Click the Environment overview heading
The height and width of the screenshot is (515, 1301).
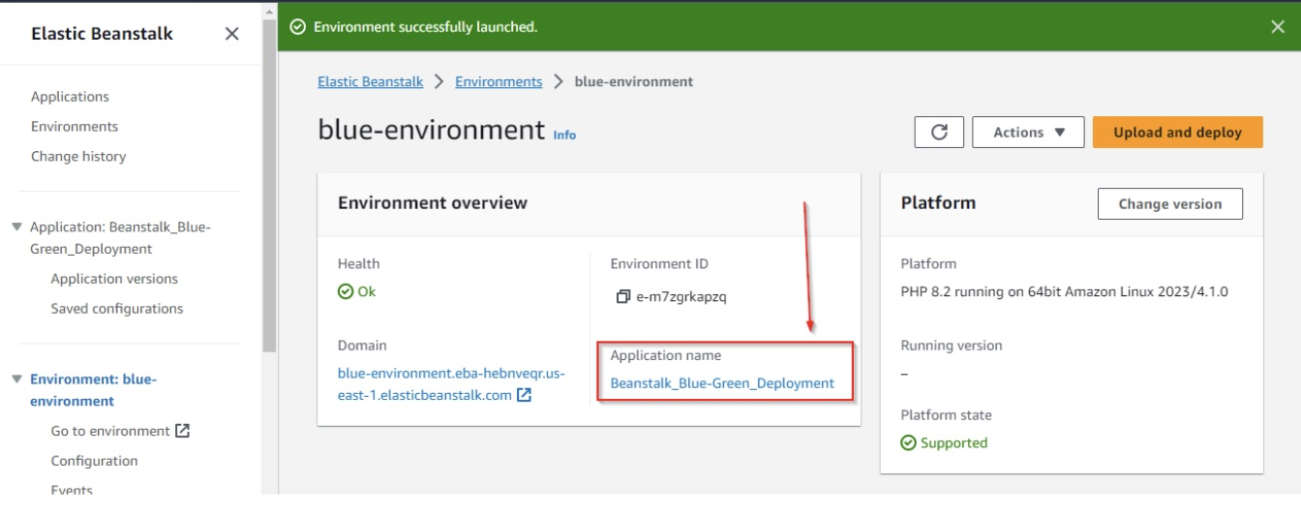coord(433,203)
